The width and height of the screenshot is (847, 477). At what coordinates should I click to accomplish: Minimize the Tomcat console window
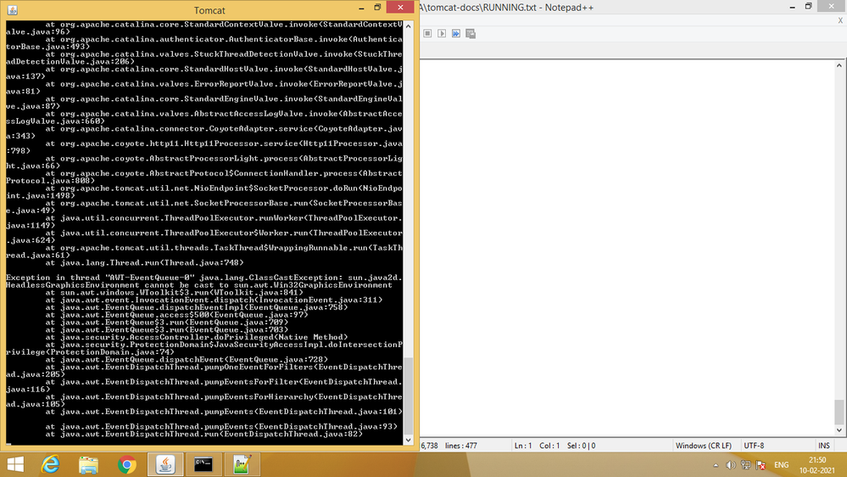(x=361, y=8)
